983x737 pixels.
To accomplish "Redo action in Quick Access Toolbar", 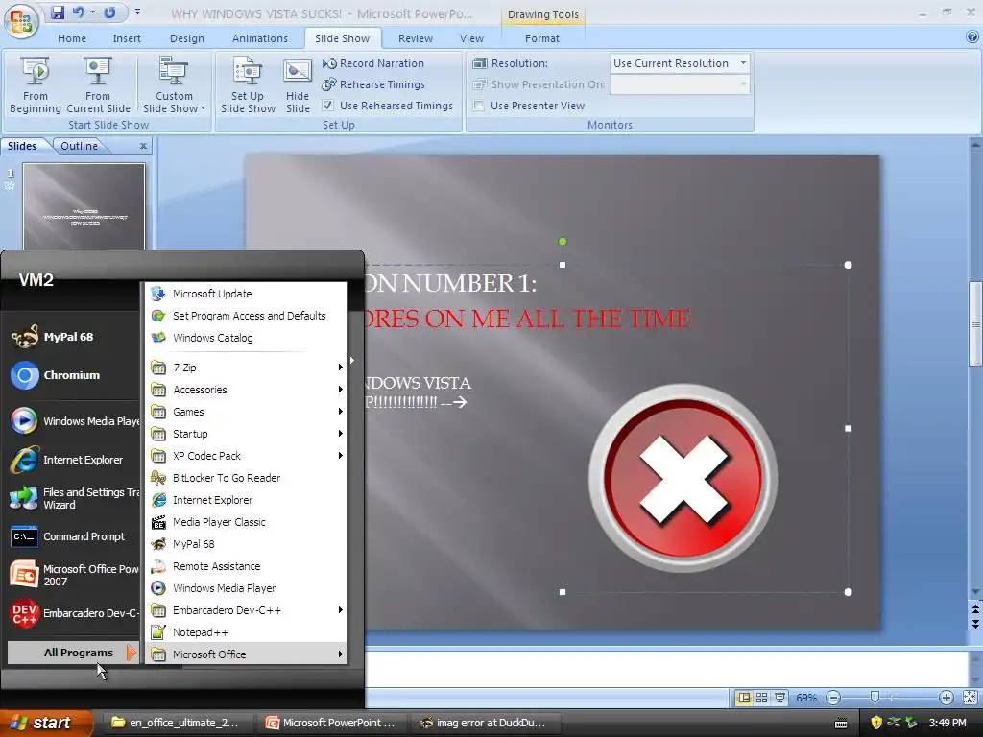I will click(109, 12).
